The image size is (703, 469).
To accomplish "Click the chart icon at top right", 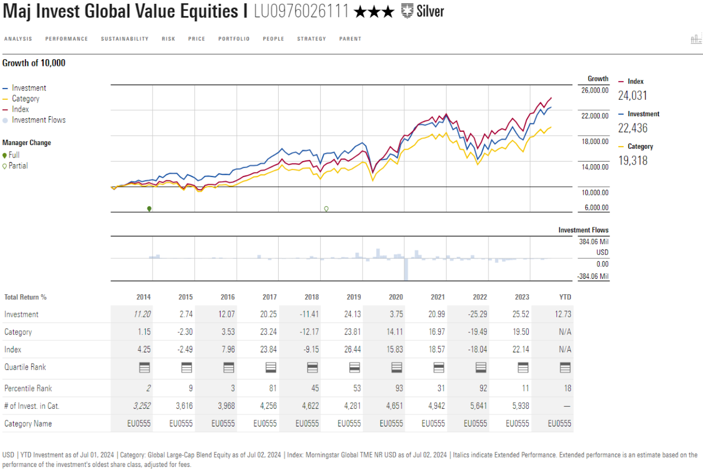I will coord(696,39).
